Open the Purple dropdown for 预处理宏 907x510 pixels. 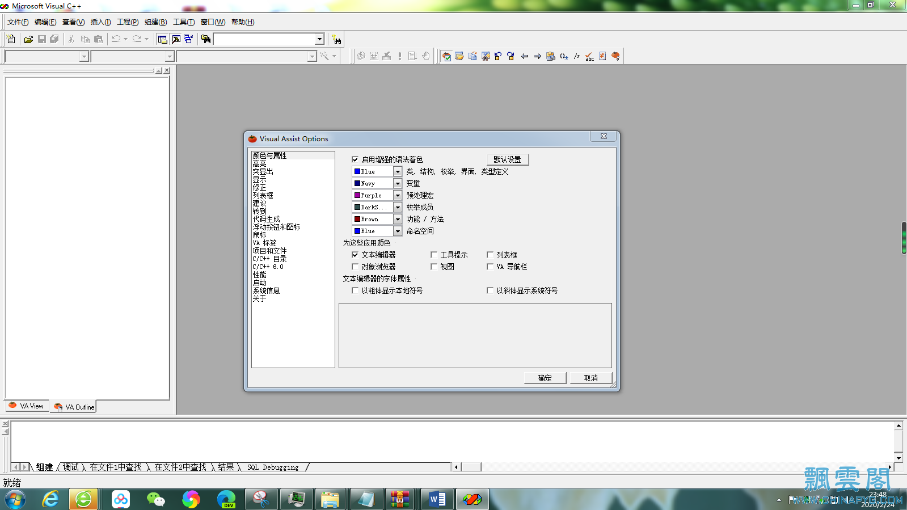[x=398, y=195]
